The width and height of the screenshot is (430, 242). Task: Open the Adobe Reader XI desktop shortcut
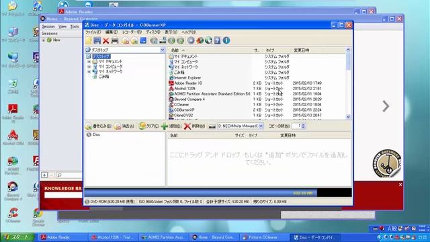pyautogui.click(x=13, y=112)
